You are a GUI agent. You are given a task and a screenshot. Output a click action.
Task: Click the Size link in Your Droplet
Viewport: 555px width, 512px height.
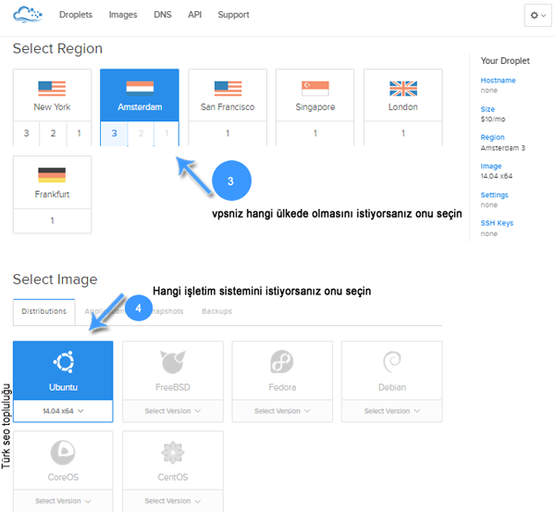(487, 109)
